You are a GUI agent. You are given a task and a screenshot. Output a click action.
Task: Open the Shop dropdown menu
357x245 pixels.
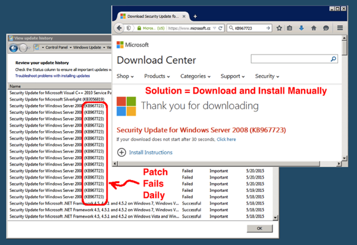125,76
